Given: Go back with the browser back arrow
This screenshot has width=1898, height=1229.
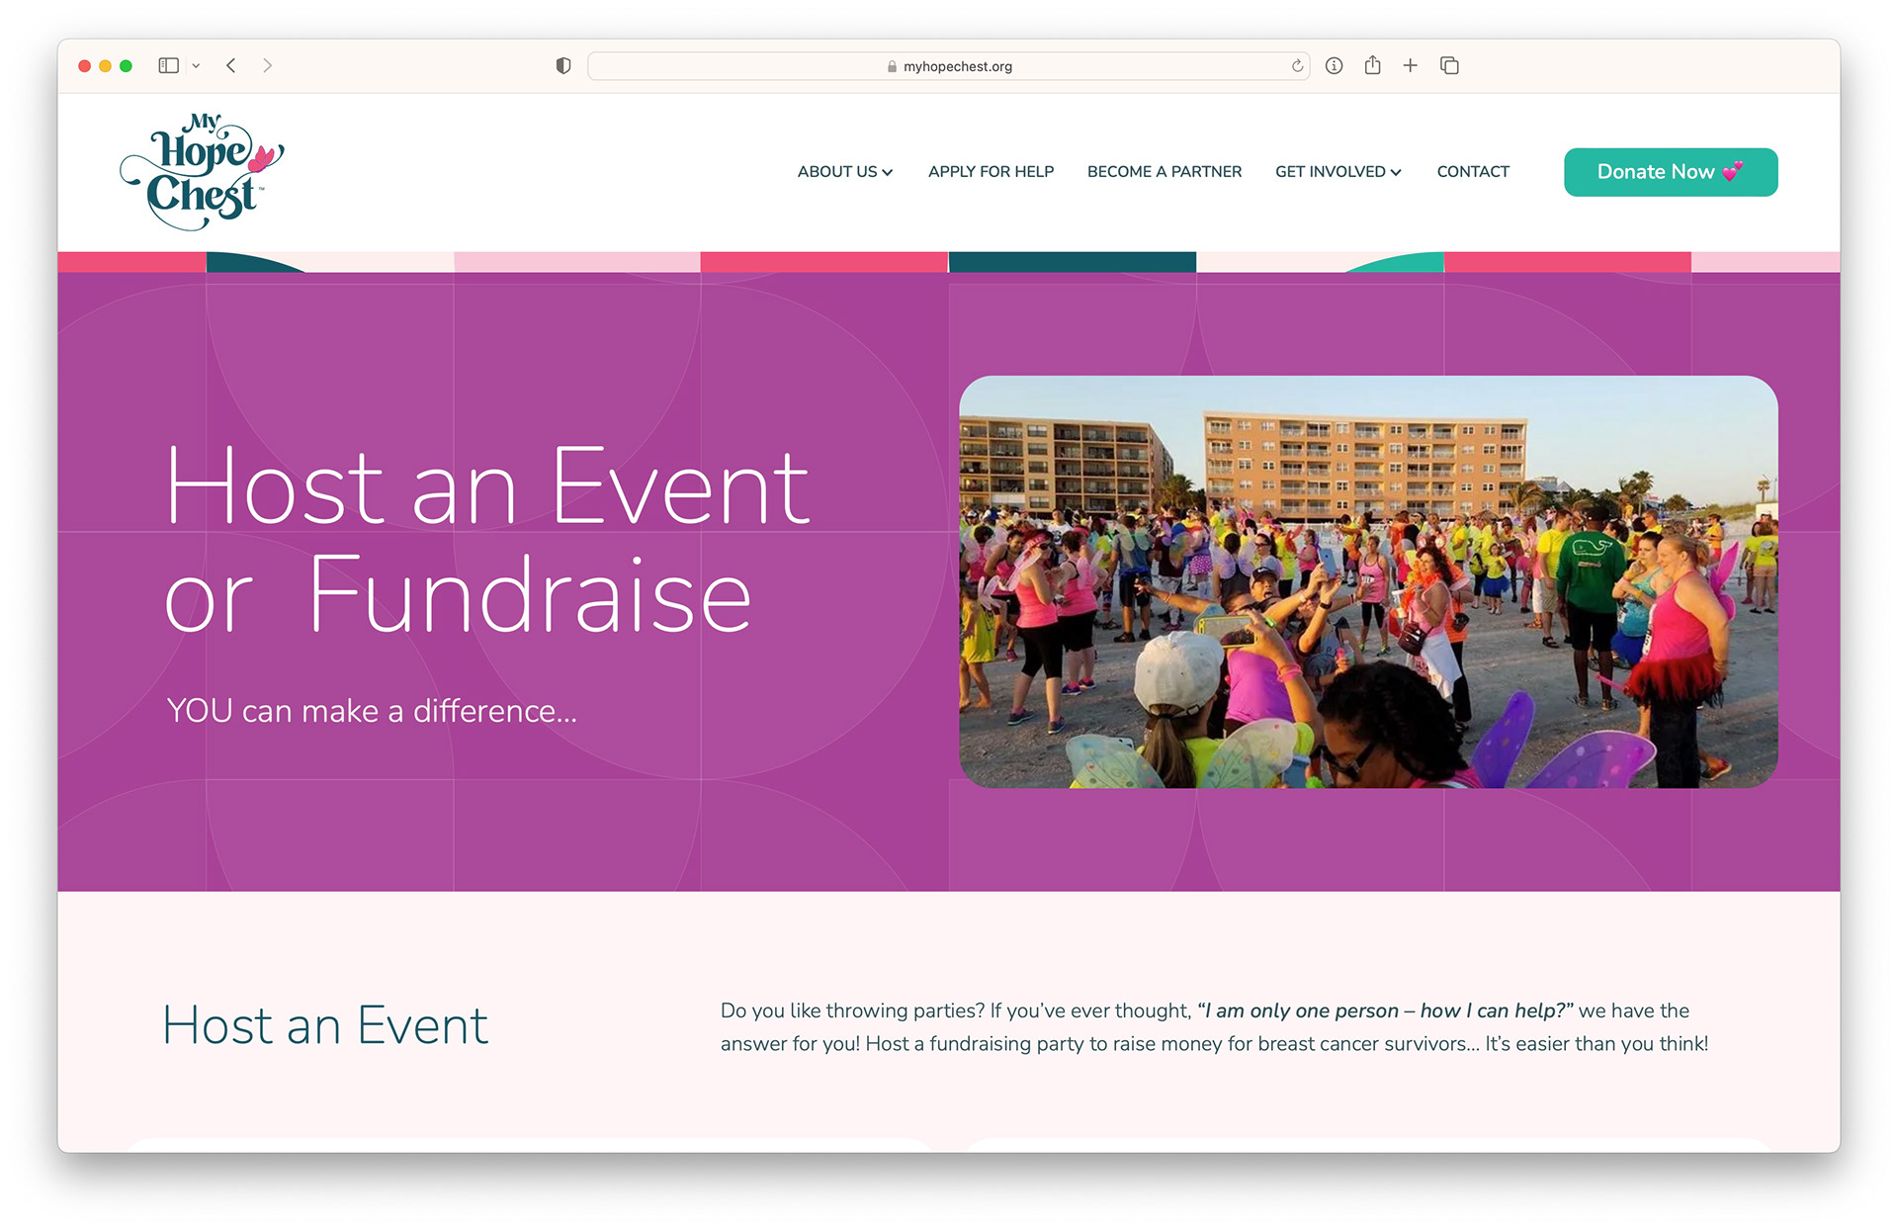Looking at the screenshot, I should (x=231, y=66).
